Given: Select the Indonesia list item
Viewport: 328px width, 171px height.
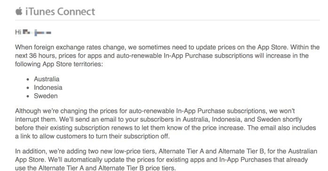Looking at the screenshot, I should (48, 88).
